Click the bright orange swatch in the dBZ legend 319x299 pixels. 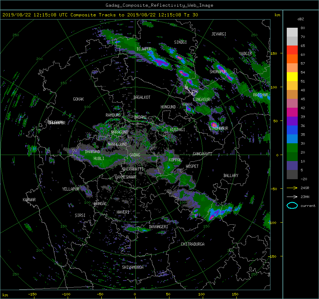pos(292,59)
